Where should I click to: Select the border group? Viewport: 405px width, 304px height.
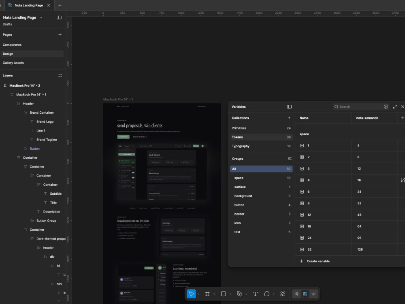261,214
